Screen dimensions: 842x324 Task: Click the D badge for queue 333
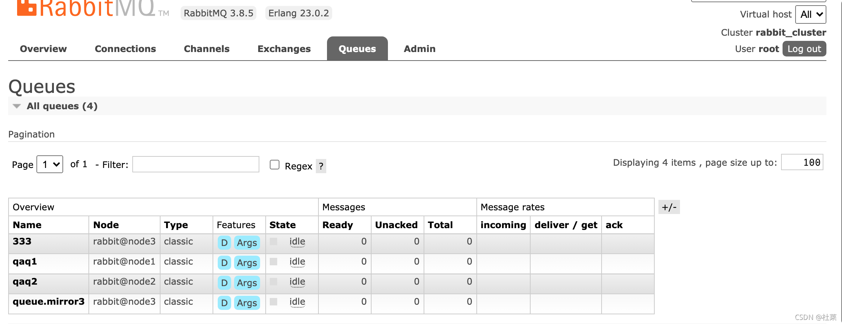point(224,243)
